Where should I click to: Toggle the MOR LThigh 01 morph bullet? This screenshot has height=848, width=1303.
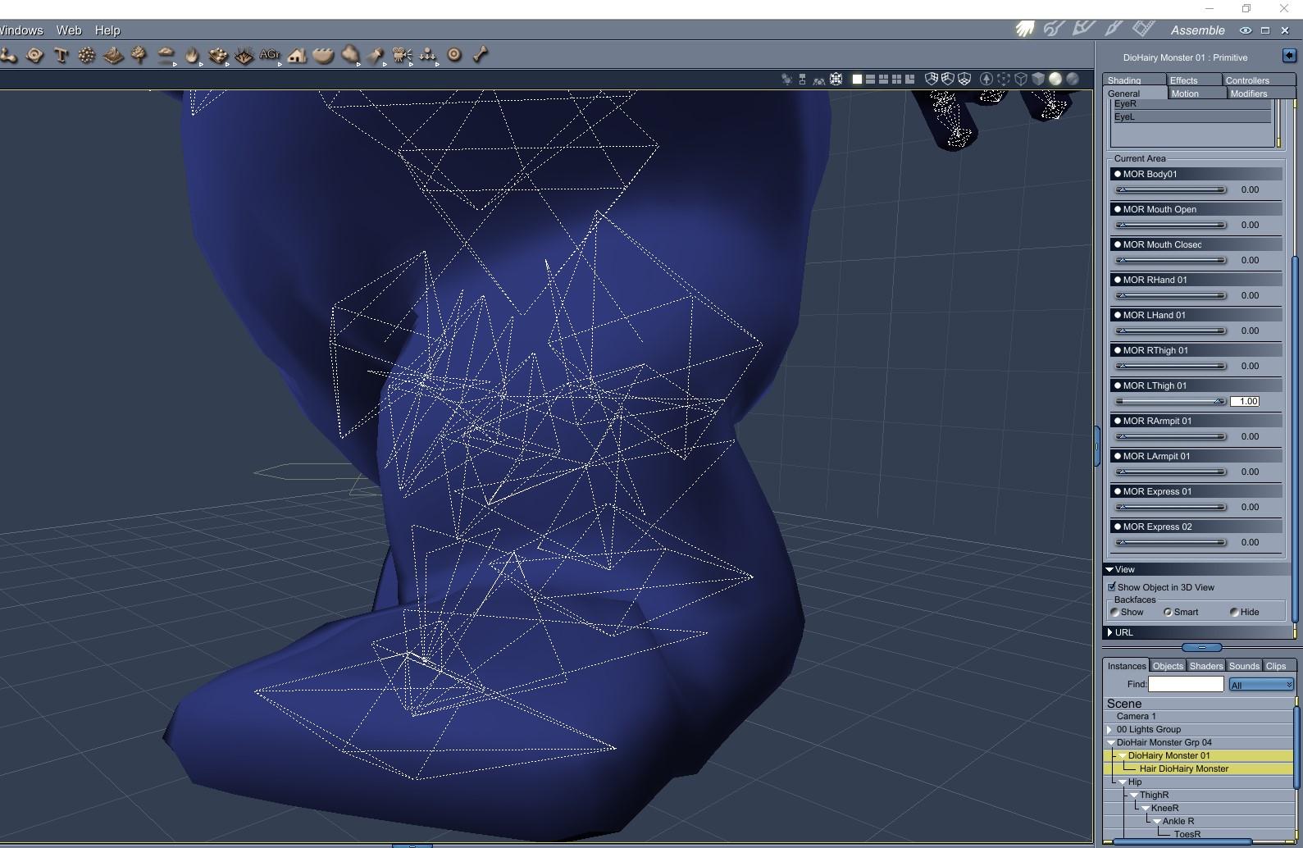1117,385
